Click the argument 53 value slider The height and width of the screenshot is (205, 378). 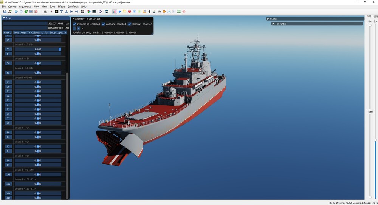click(38, 49)
